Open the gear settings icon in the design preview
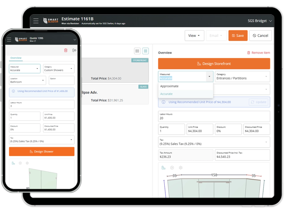 click(x=180, y=168)
